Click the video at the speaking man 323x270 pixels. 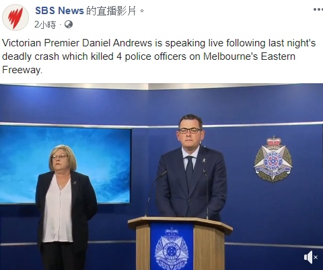[x=190, y=167]
